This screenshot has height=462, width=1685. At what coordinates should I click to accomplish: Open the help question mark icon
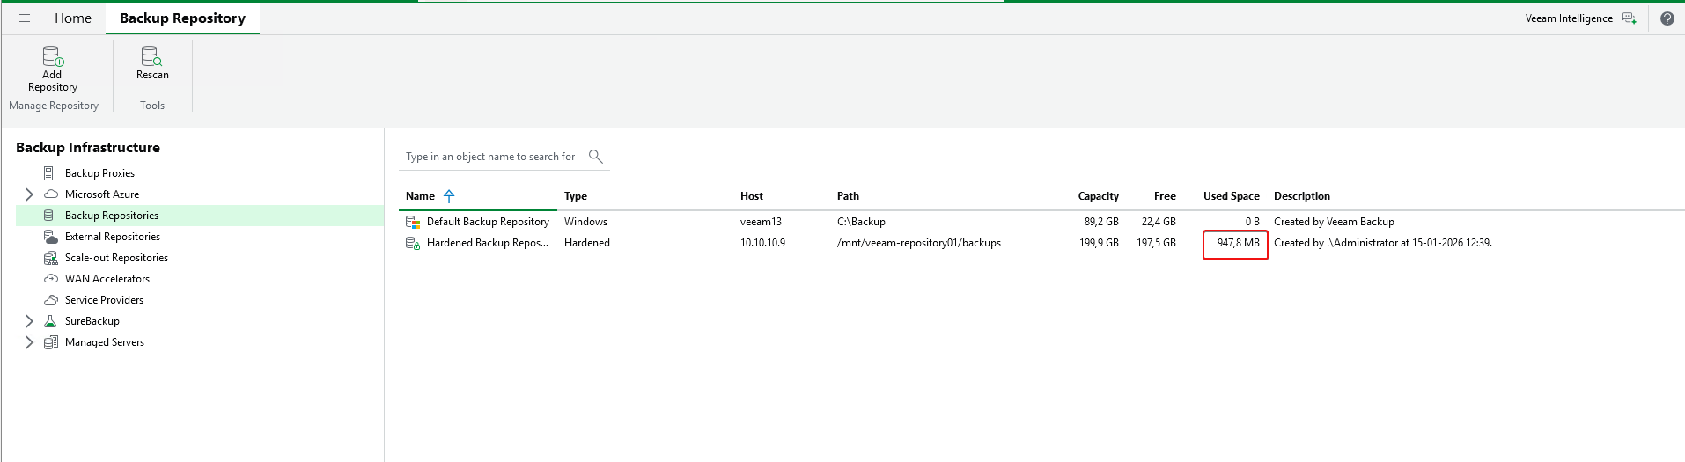pos(1667,18)
